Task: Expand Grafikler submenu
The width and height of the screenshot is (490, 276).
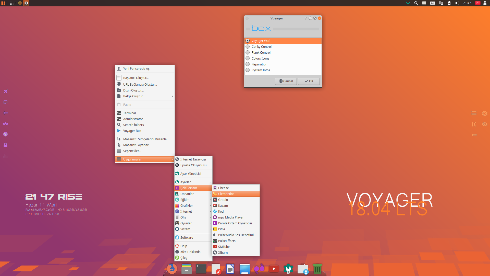Action: (x=193, y=205)
